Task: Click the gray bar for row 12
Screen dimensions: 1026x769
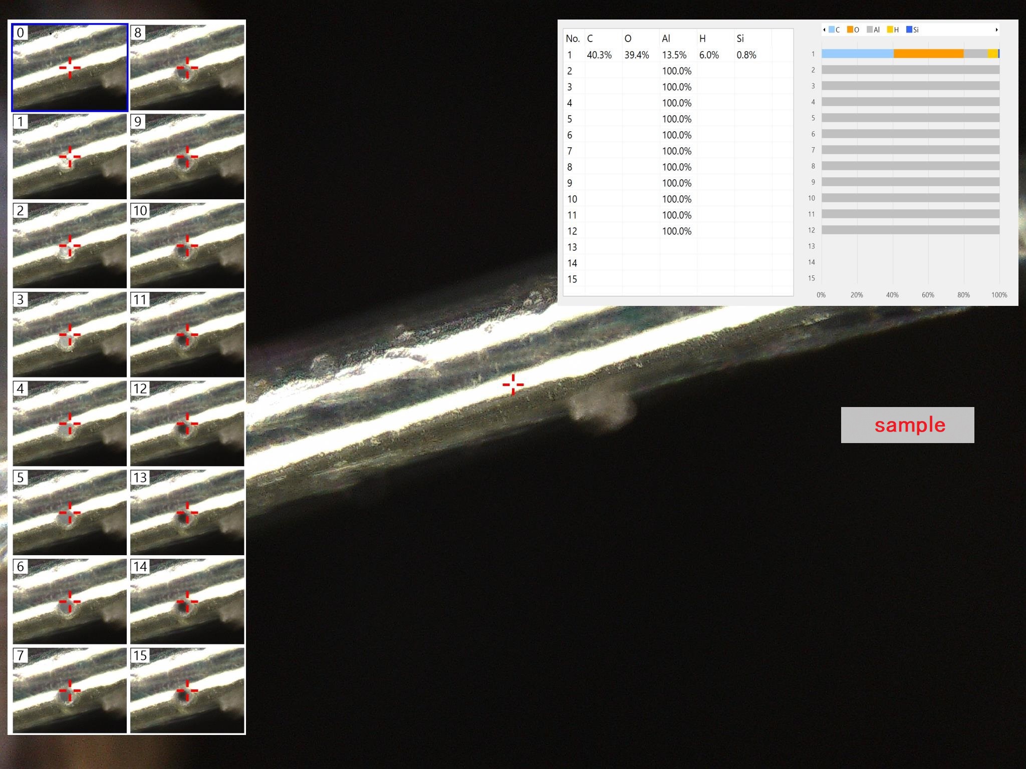Action: tap(910, 230)
